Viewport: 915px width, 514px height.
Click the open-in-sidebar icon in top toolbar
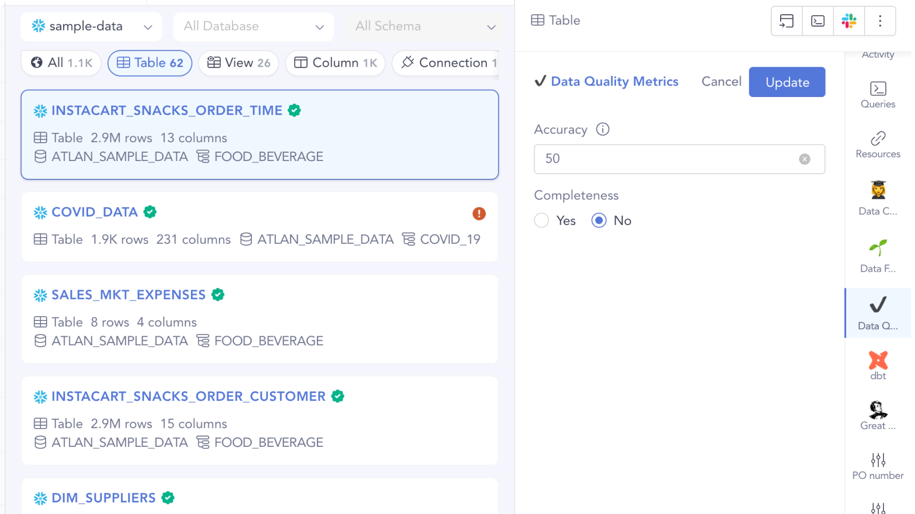786,21
